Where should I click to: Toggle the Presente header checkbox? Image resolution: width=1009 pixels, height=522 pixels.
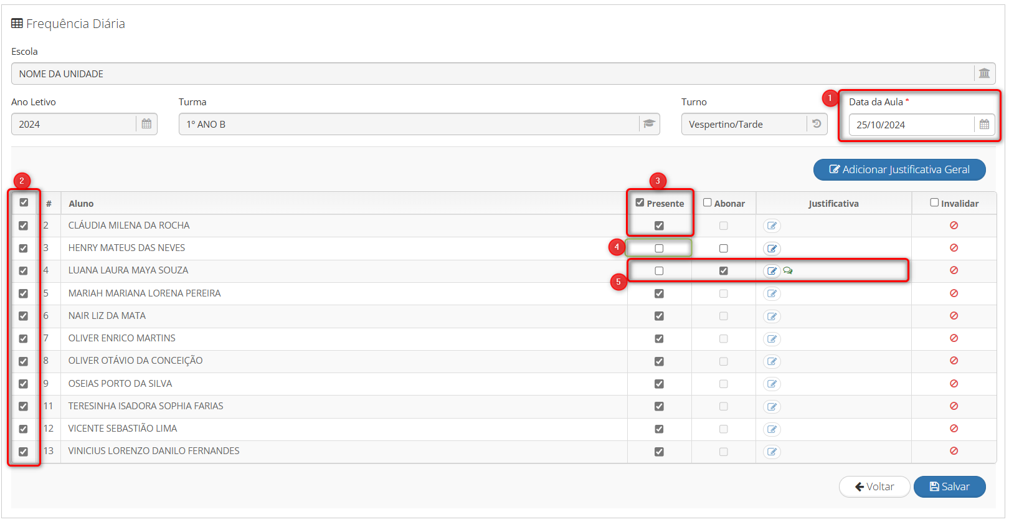click(x=640, y=202)
